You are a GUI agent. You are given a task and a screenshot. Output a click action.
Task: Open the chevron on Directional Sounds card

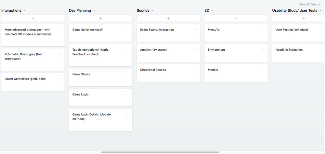pyautogui.click(x=195, y=70)
